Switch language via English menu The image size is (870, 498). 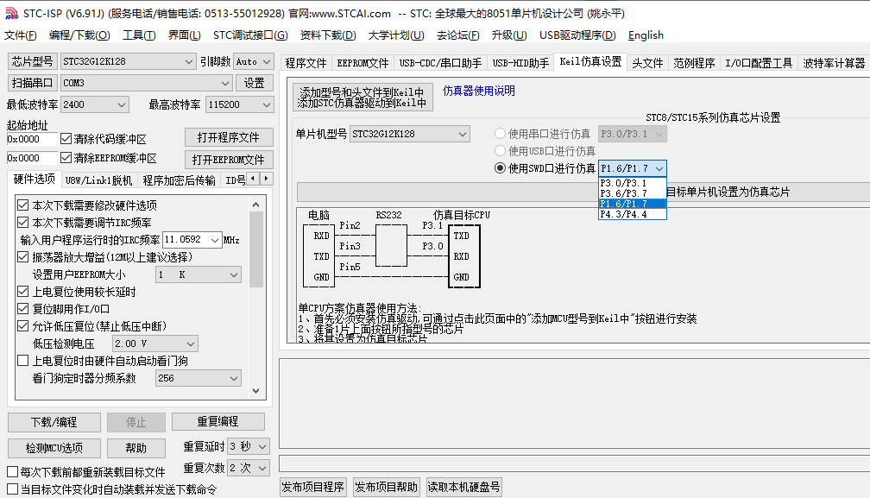tap(646, 35)
